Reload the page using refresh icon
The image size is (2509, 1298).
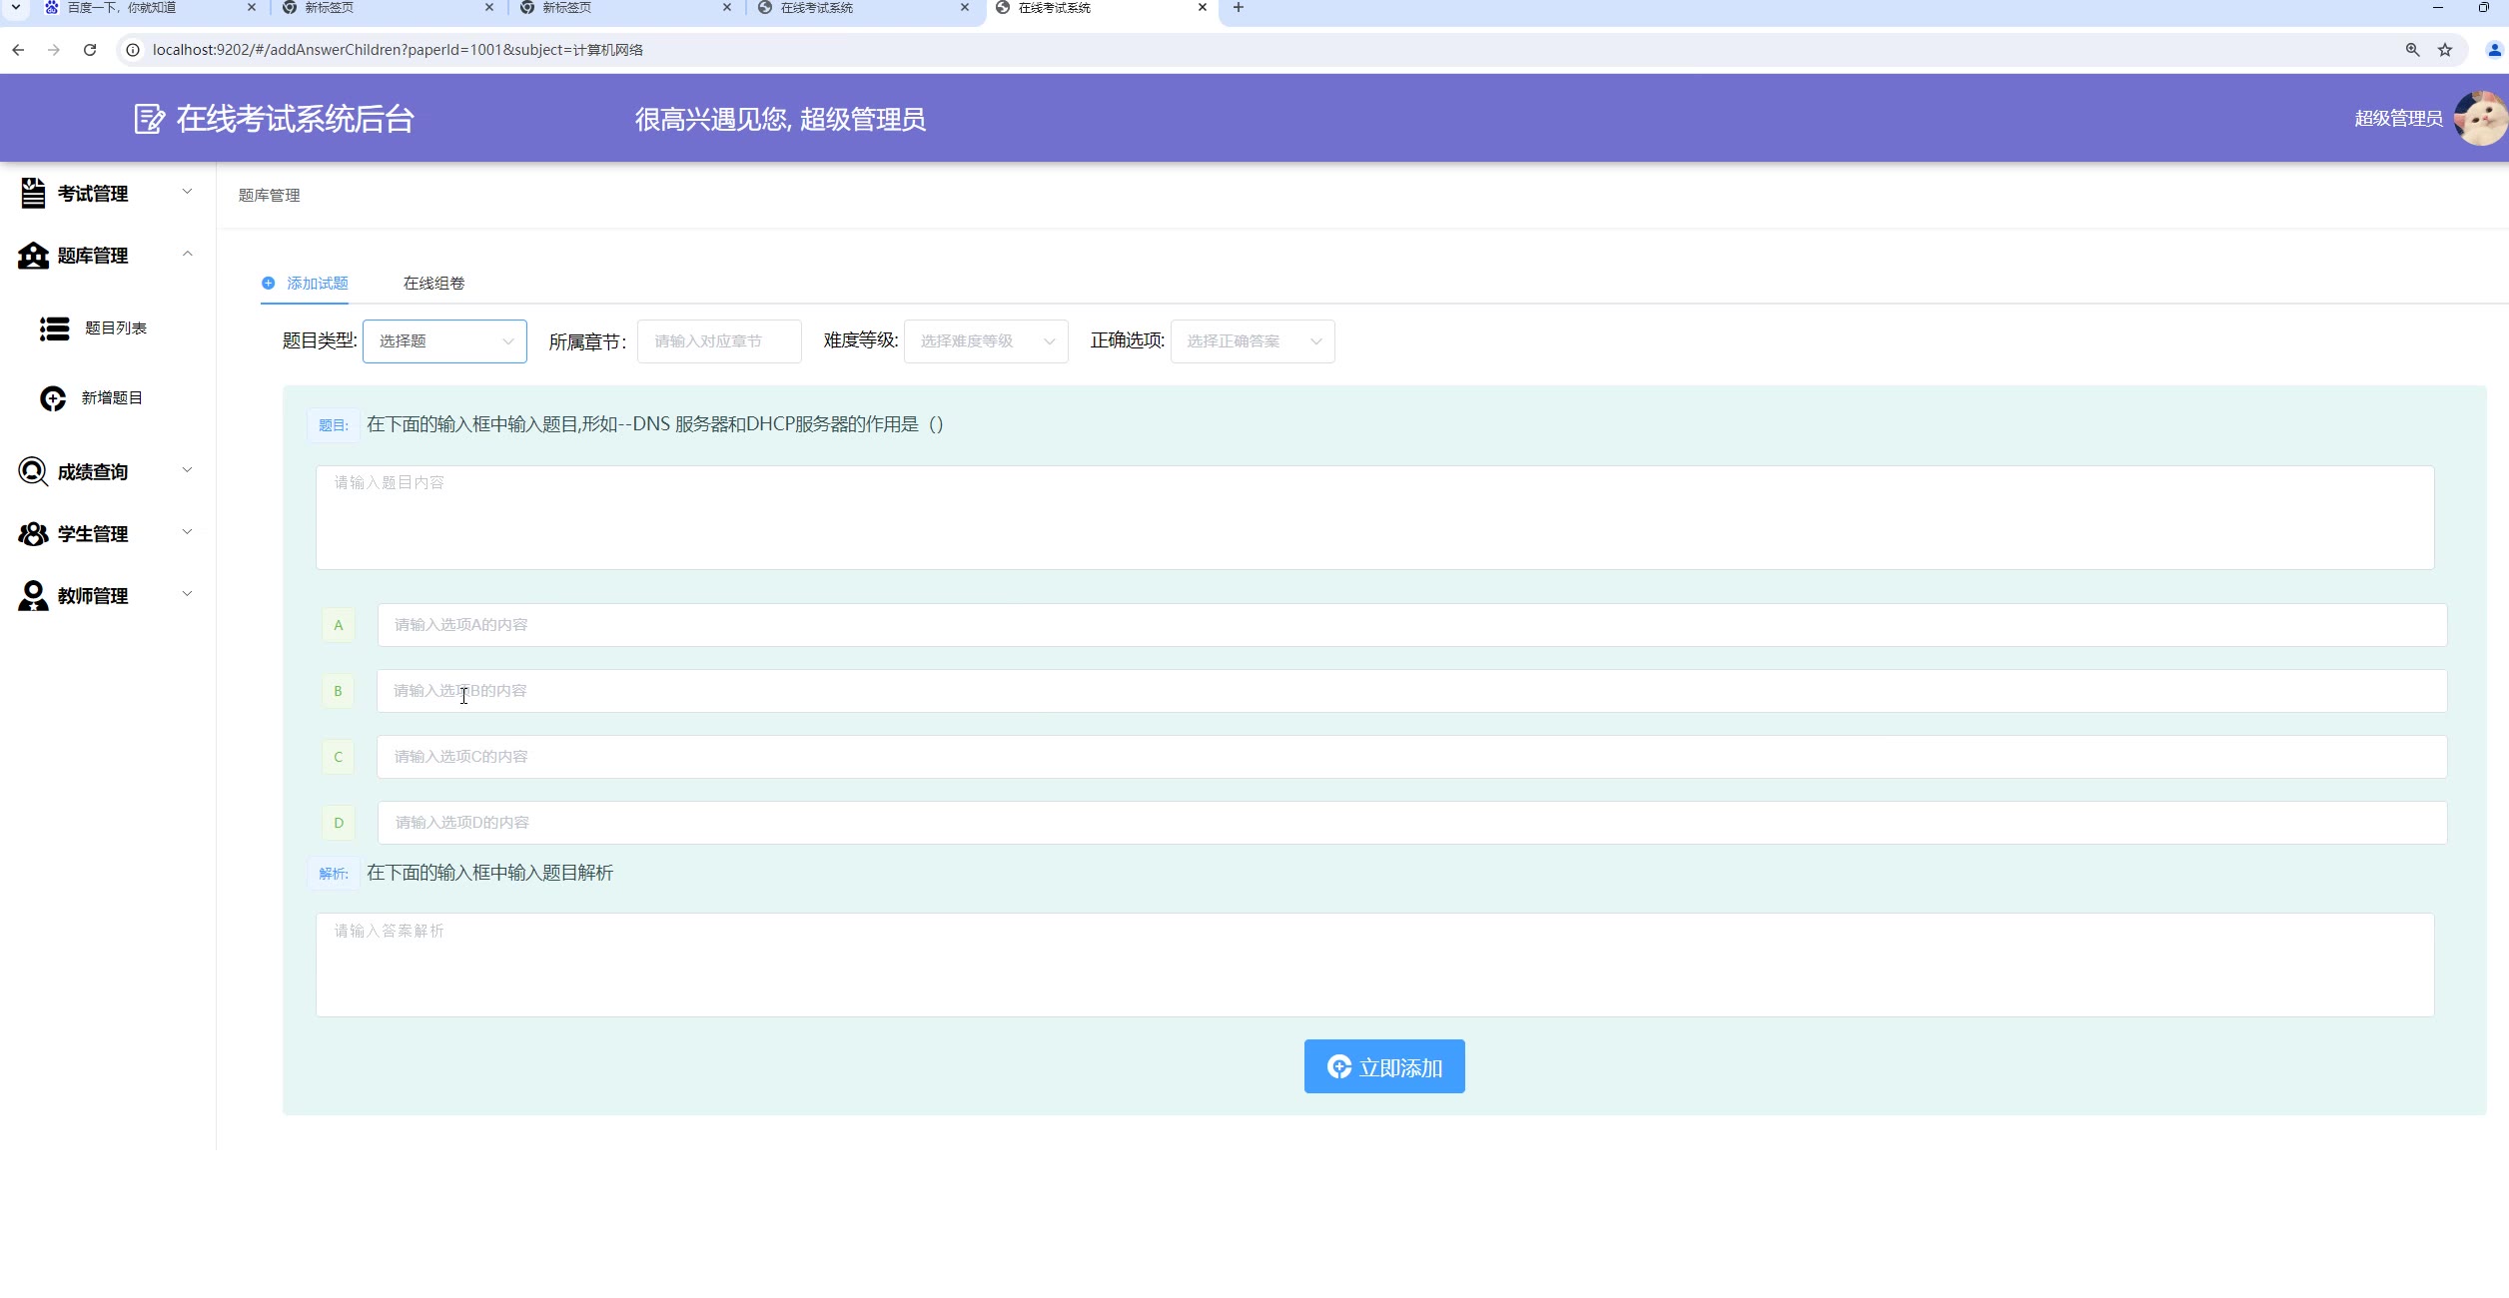90,50
